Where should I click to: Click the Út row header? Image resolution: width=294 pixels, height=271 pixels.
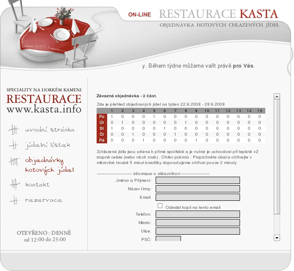point(102,123)
